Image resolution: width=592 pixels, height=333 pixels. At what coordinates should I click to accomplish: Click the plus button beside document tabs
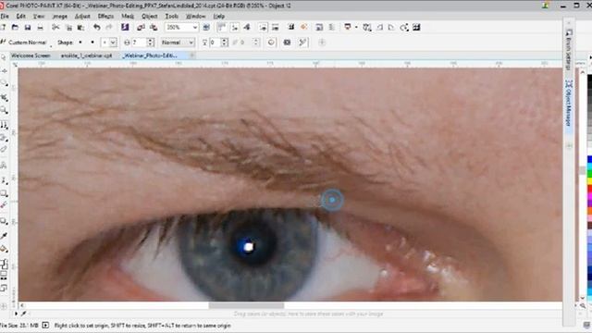[192, 55]
